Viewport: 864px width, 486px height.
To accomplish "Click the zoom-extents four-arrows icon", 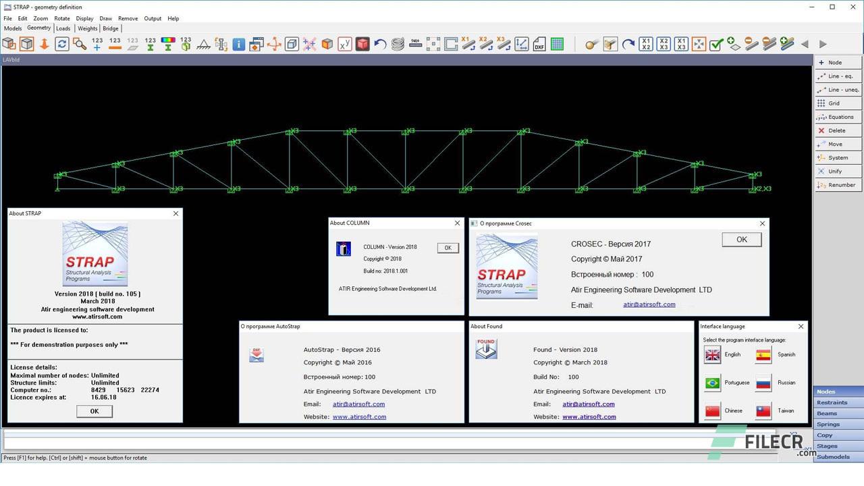I will point(699,44).
